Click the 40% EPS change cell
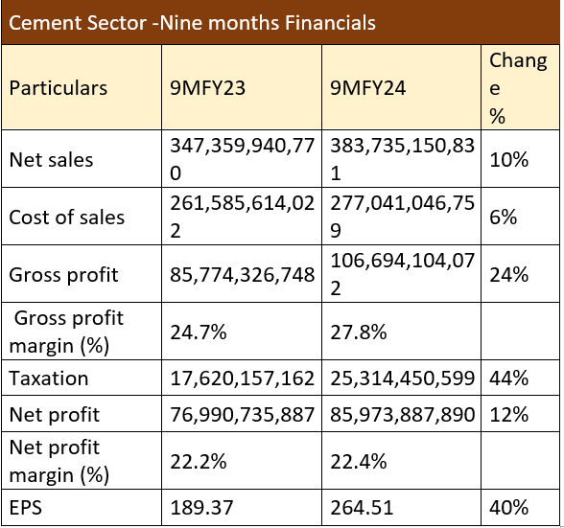 pos(521,507)
